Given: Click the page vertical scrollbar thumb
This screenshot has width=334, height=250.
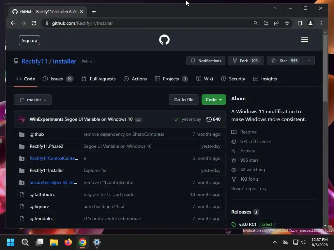Looking at the screenshot, I should point(325,68).
